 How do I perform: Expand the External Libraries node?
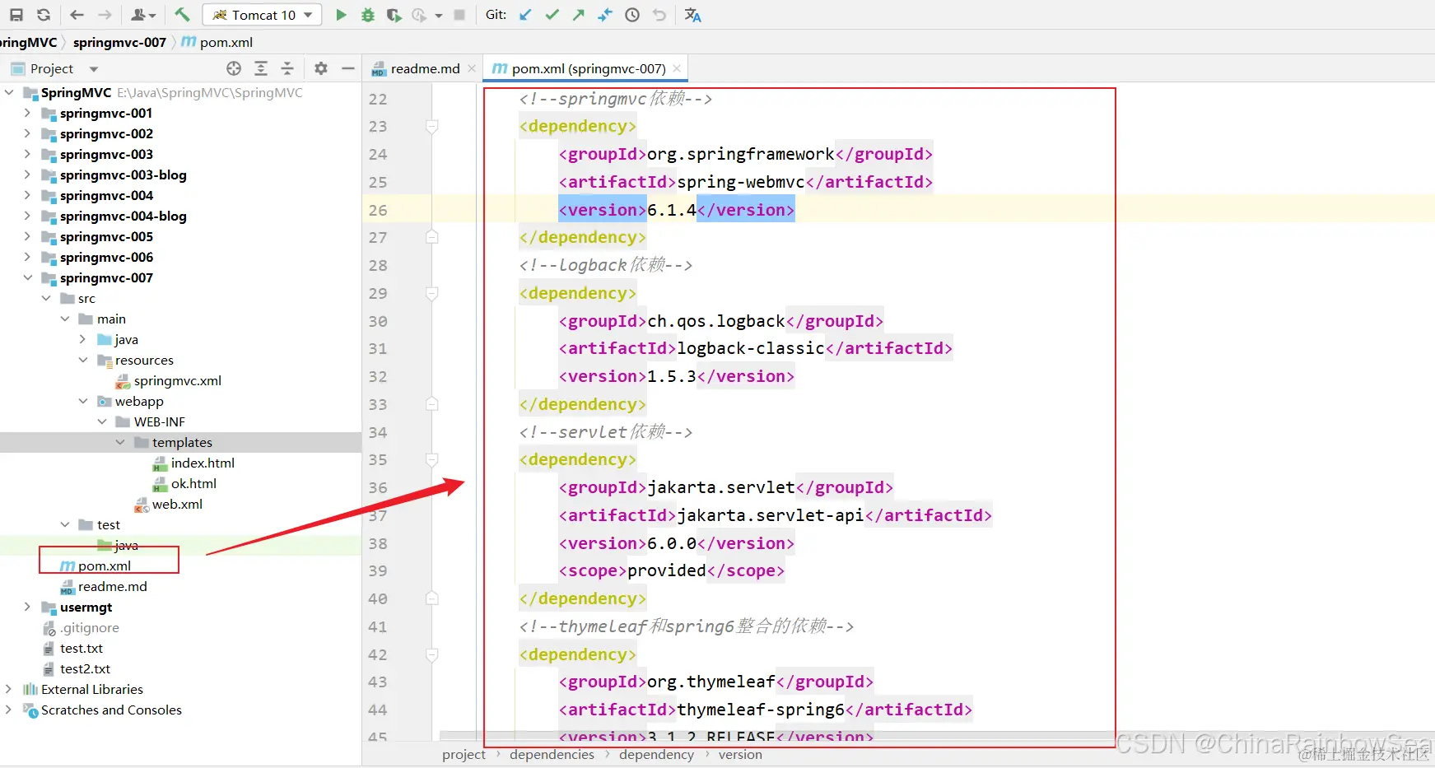pos(8,689)
